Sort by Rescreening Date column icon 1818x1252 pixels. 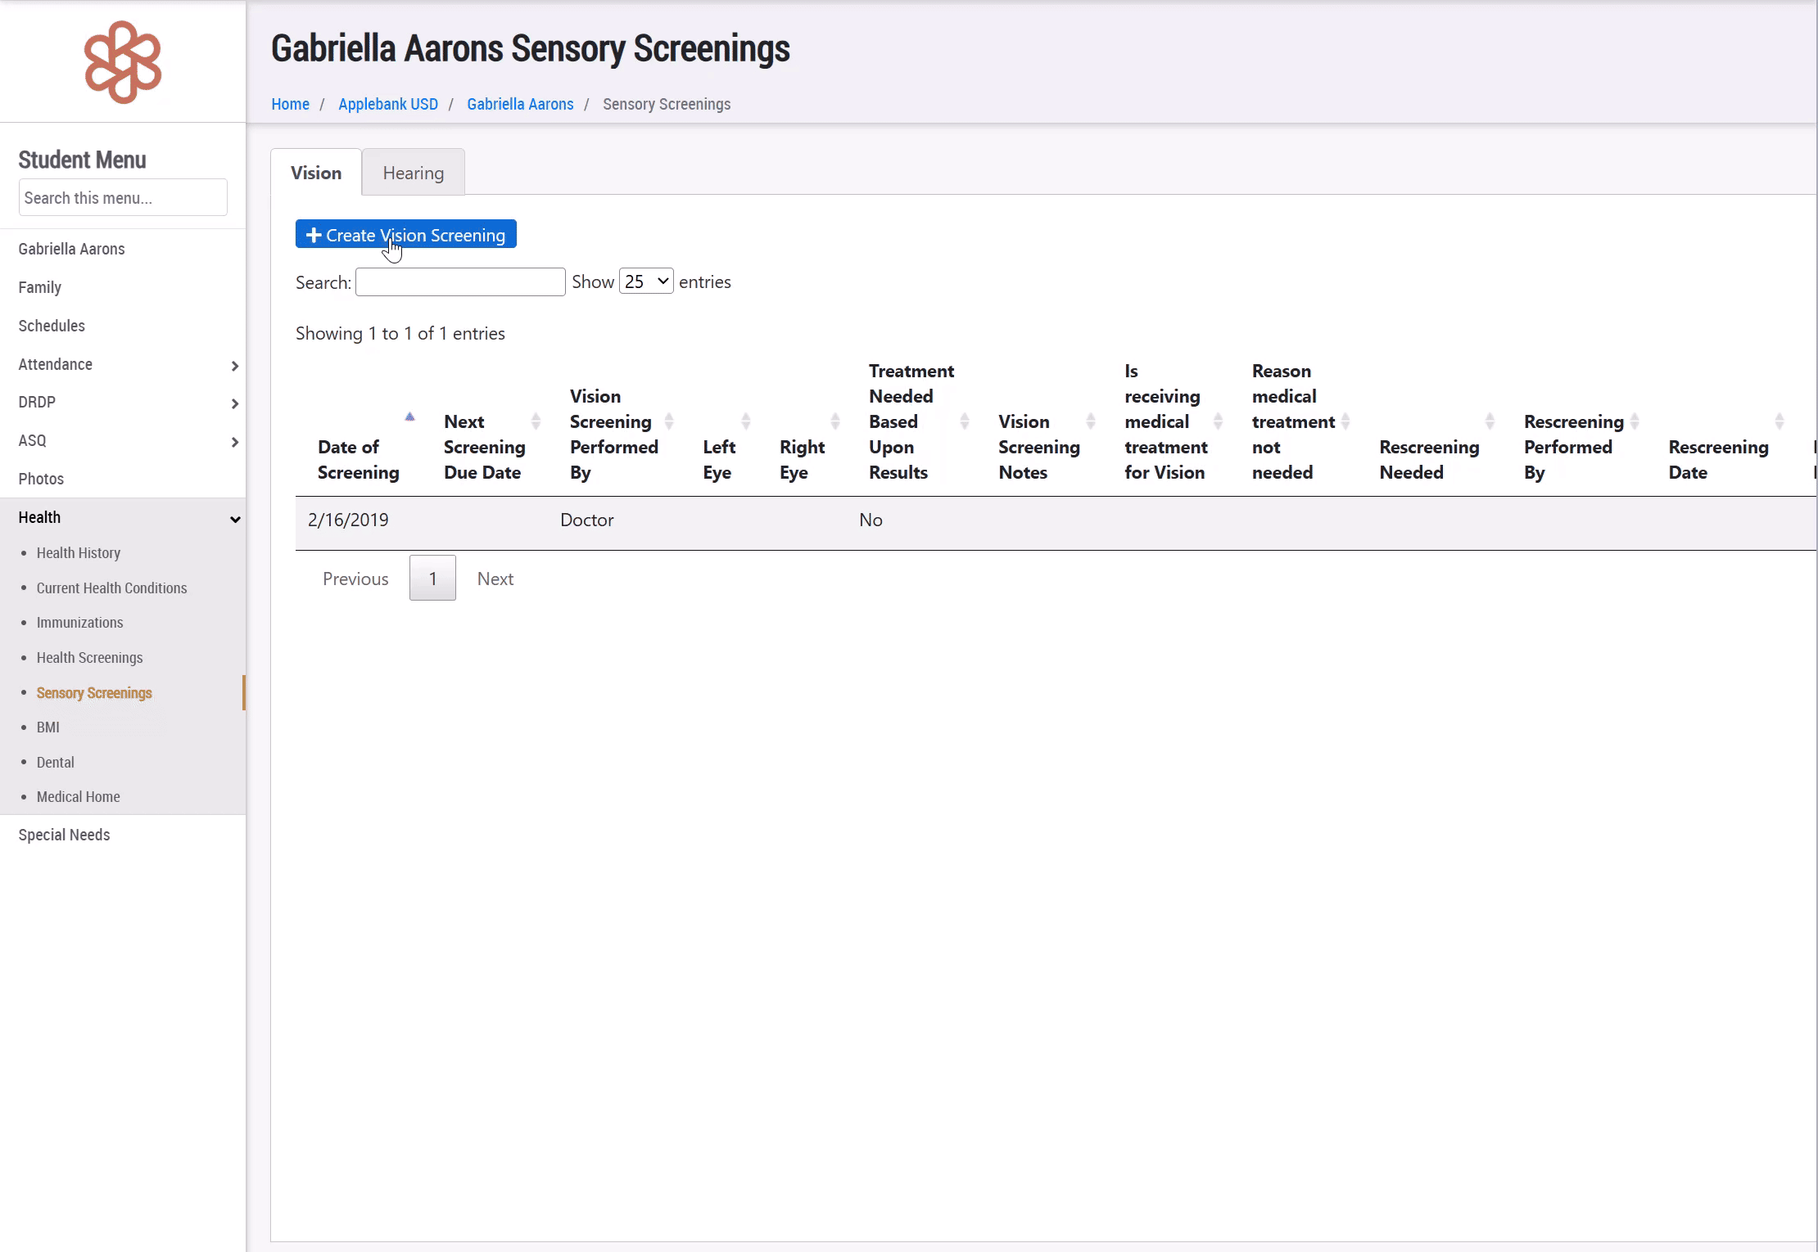pyautogui.click(x=1779, y=421)
